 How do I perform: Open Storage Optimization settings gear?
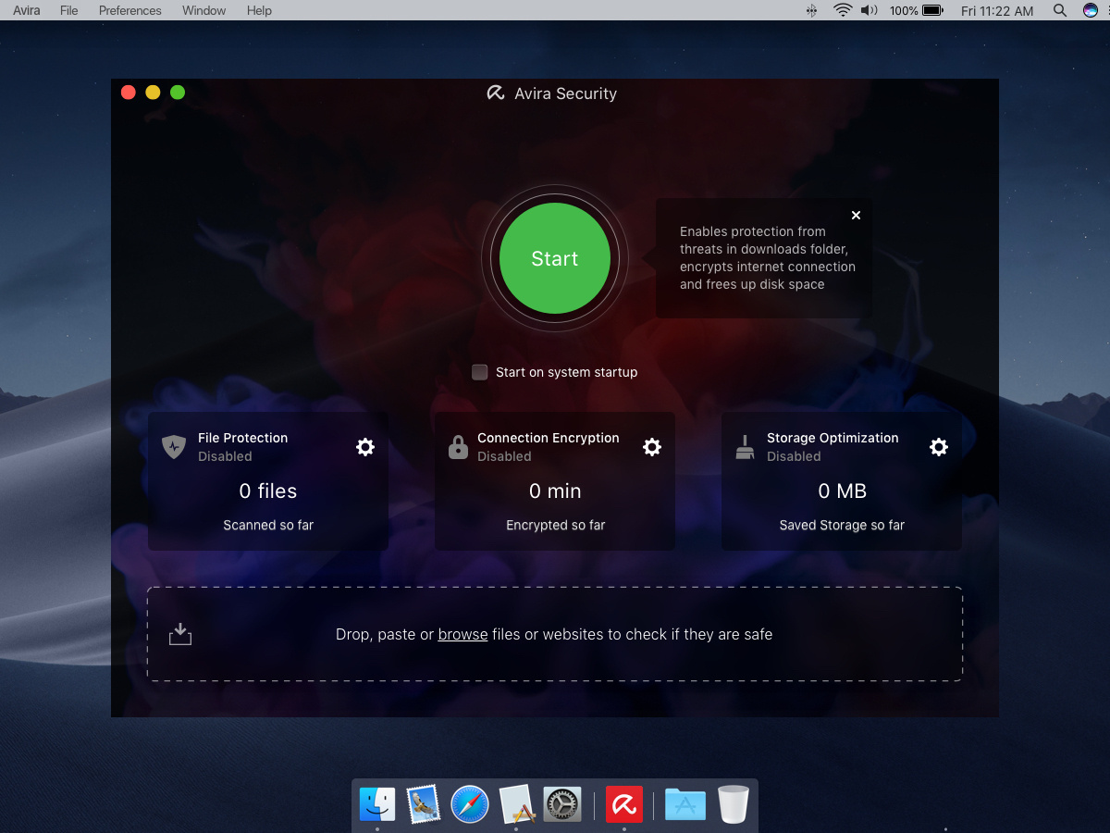(x=939, y=447)
